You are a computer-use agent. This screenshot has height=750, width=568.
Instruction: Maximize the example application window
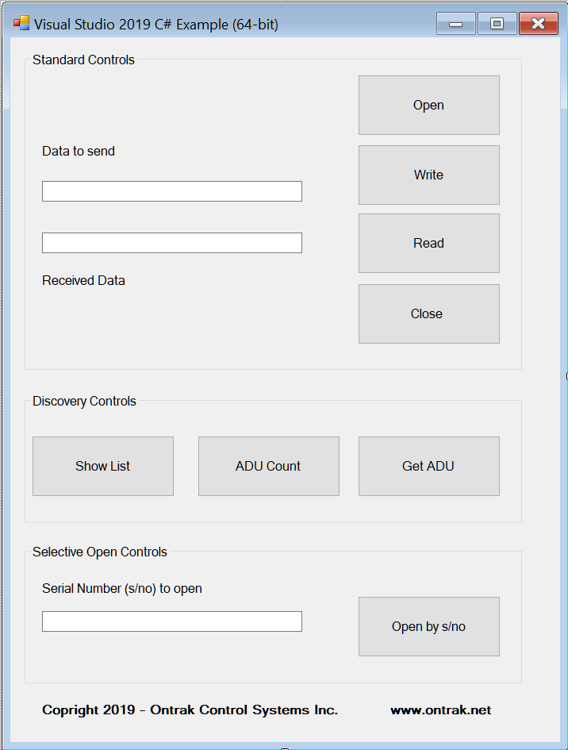pyautogui.click(x=497, y=24)
